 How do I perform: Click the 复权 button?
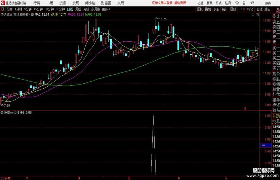(x=200, y=9)
